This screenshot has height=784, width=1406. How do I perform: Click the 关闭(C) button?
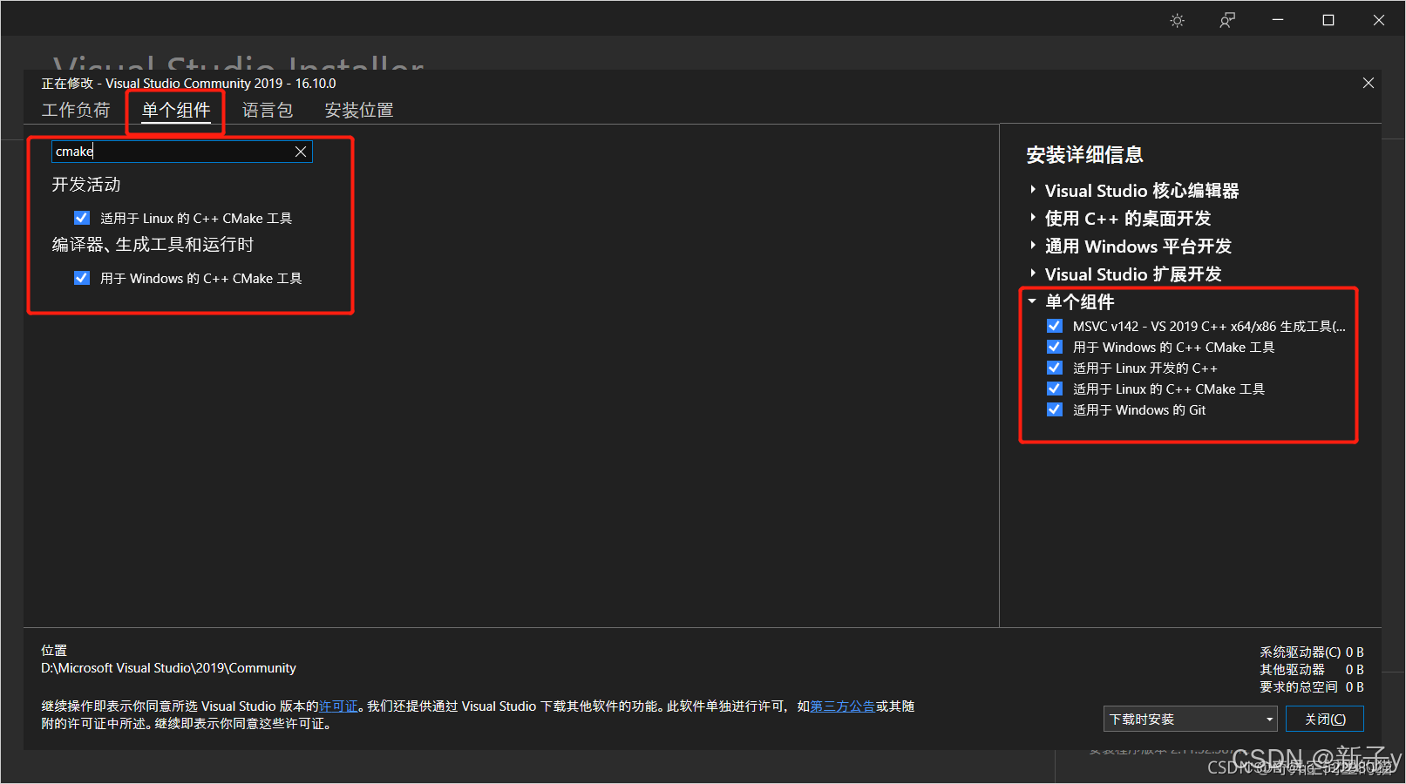click(1325, 719)
